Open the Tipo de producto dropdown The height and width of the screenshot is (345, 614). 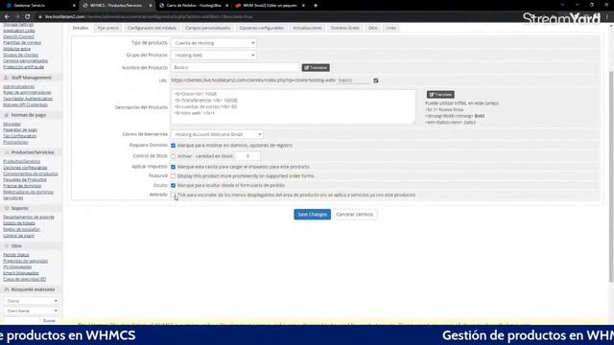[x=214, y=43]
